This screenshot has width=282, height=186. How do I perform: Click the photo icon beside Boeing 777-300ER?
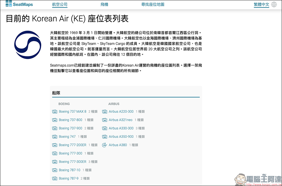[x=55, y=162]
